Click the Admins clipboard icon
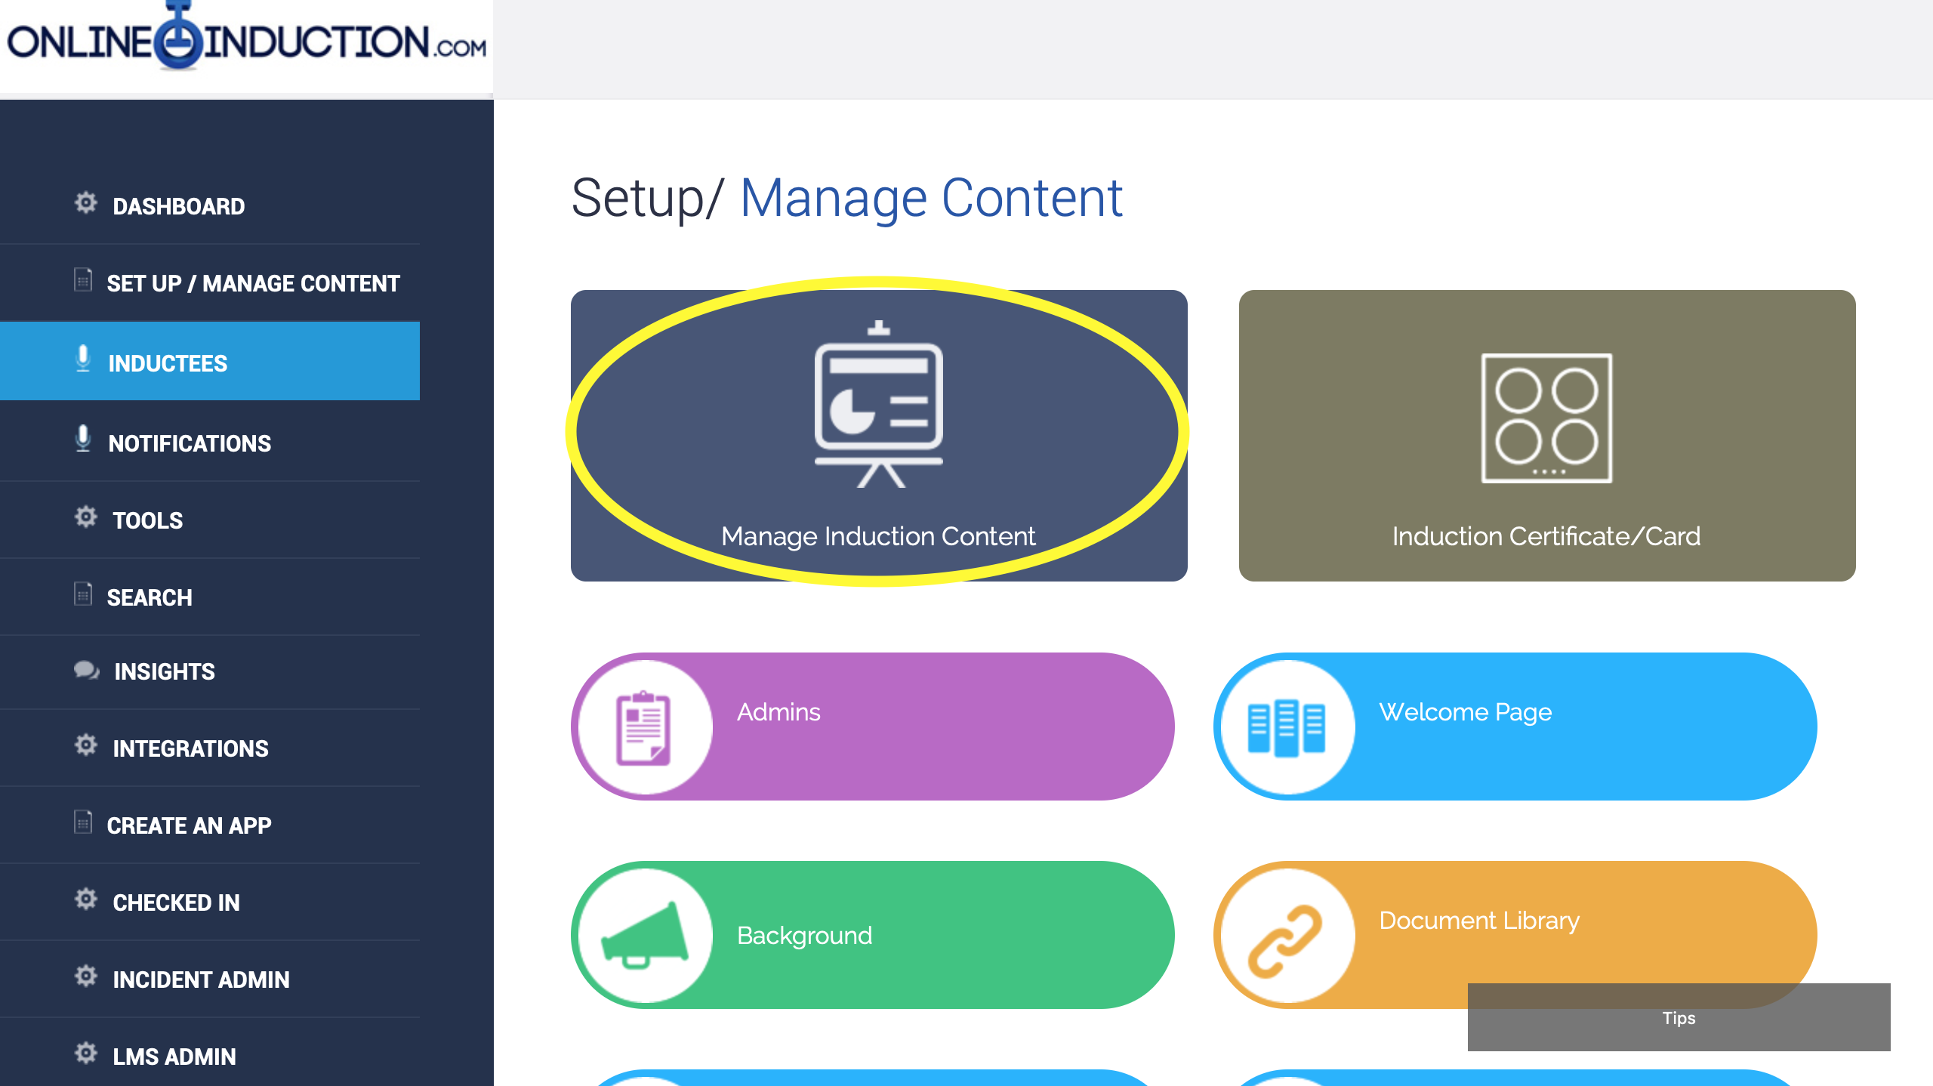Screen dimensions: 1933x1086 643,727
